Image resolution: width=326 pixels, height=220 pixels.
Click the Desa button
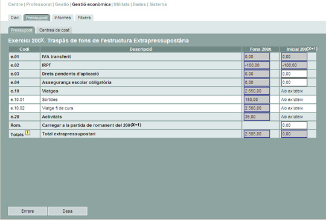tap(68, 211)
